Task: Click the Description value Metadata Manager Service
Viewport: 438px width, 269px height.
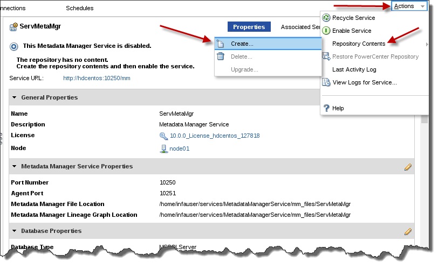Action: click(x=194, y=124)
